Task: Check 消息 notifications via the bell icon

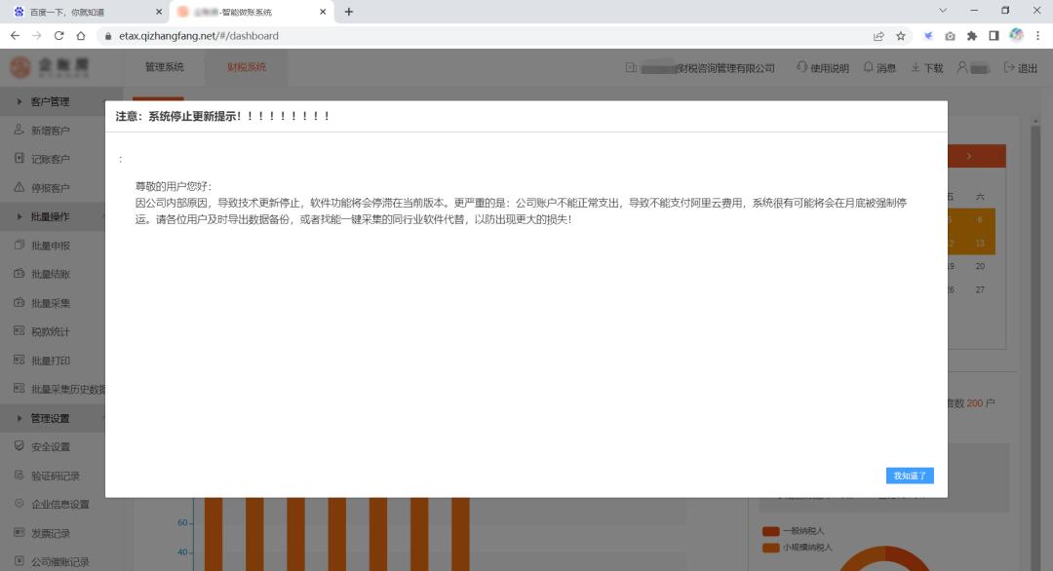Action: (x=879, y=68)
